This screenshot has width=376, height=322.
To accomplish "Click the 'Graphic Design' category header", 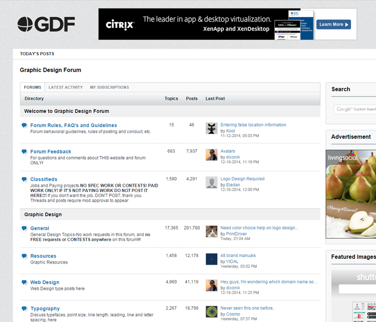I will point(43,215).
